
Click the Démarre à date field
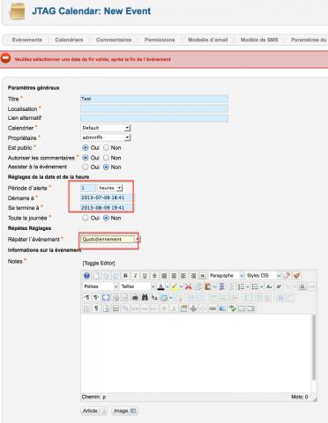[x=107, y=197]
